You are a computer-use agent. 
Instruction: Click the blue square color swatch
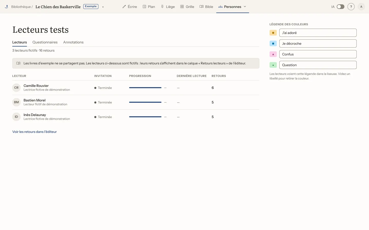(273, 43)
